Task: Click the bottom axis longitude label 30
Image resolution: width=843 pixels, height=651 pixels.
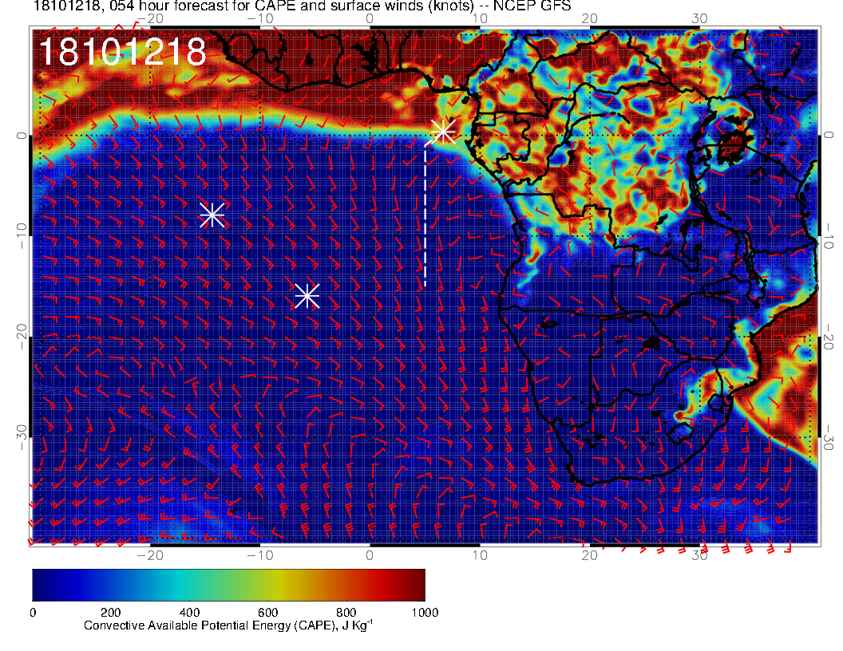Action: (699, 555)
